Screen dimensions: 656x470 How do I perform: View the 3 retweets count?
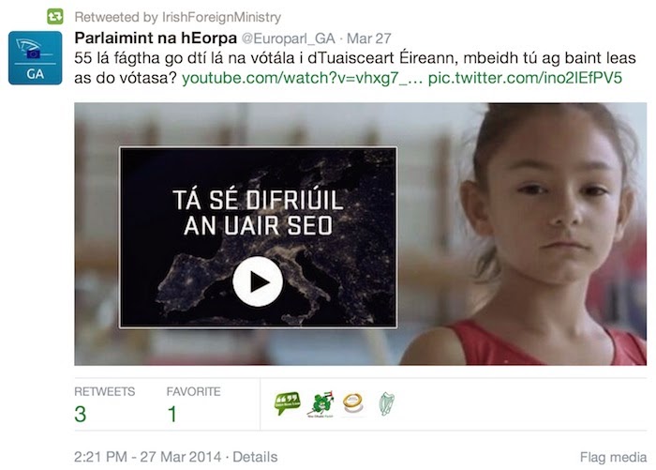(81, 414)
